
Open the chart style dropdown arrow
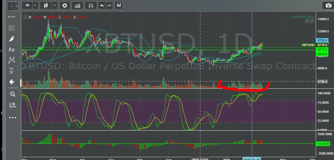[55, 6]
